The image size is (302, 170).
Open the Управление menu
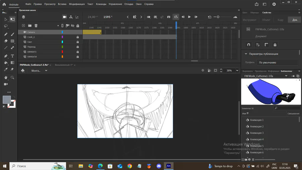click(x=115, y=4)
